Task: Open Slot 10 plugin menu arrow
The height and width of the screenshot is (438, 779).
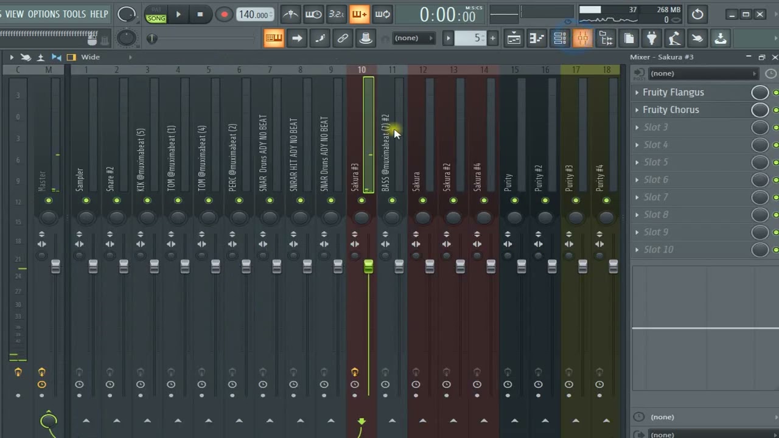Action: coord(637,250)
